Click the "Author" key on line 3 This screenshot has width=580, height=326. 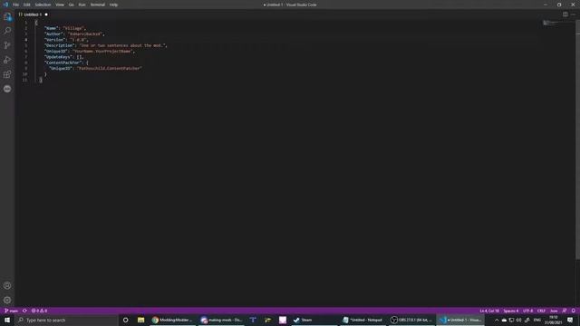(x=53, y=34)
